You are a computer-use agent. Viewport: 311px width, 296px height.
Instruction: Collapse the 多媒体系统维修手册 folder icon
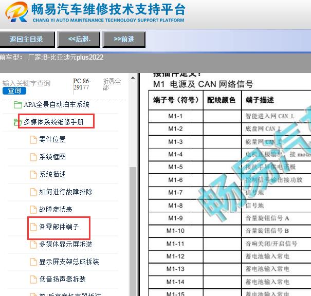17,122
